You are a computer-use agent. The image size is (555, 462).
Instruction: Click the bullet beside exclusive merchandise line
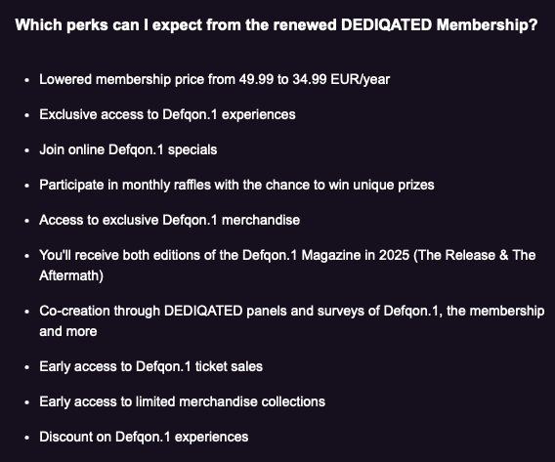click(x=27, y=221)
